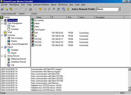The width and height of the screenshot is (131, 95).
Task: Click the computers icon with red mark
Action: pos(30,9)
